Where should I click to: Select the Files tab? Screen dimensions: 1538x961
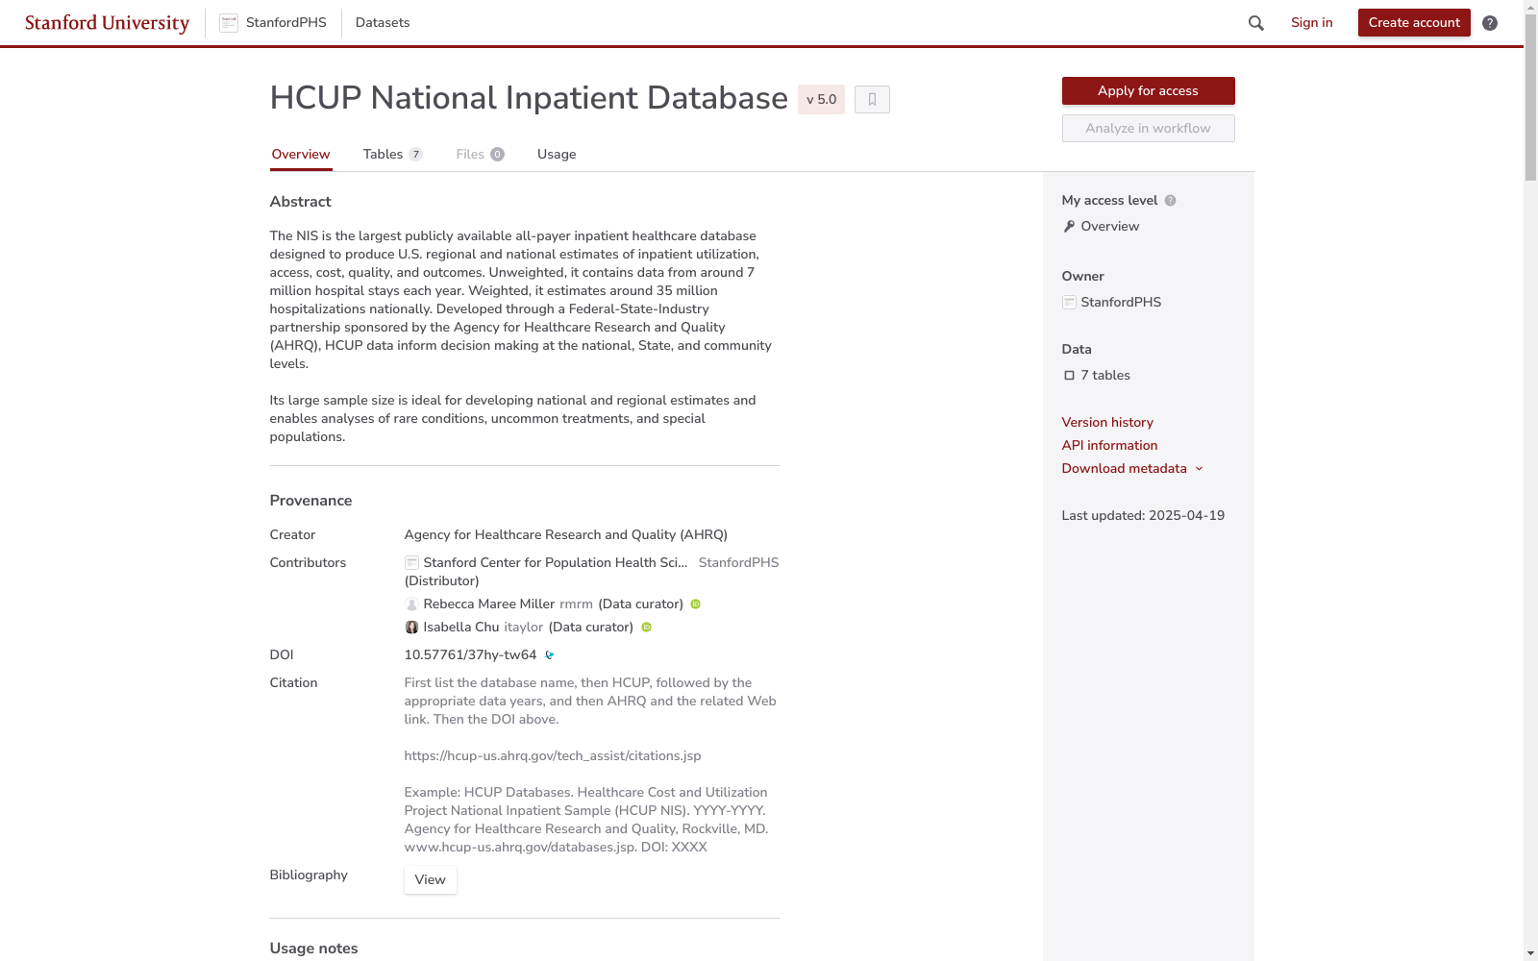480,155
